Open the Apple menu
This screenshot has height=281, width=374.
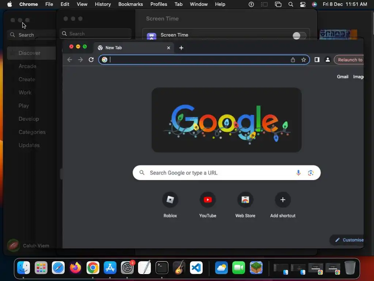click(x=9, y=4)
